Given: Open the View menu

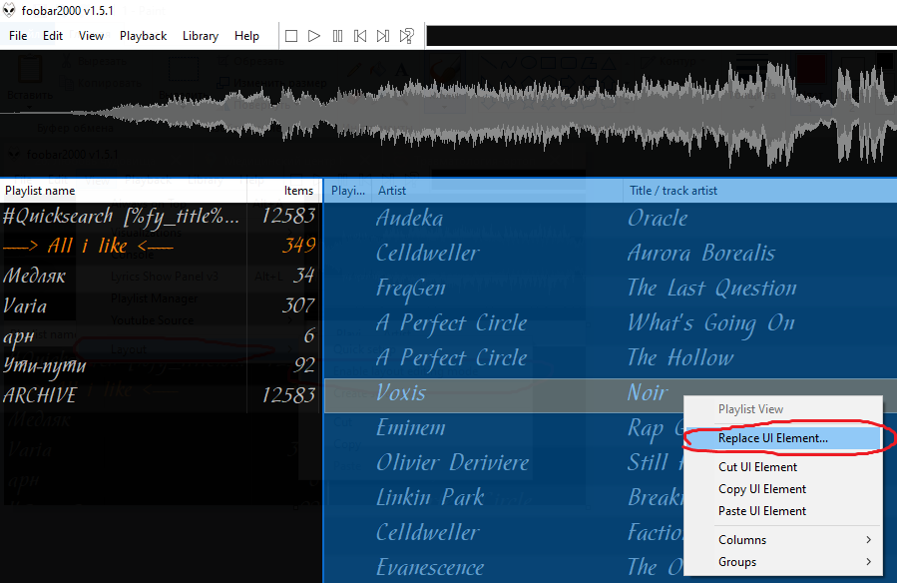Looking at the screenshot, I should coord(91,36).
